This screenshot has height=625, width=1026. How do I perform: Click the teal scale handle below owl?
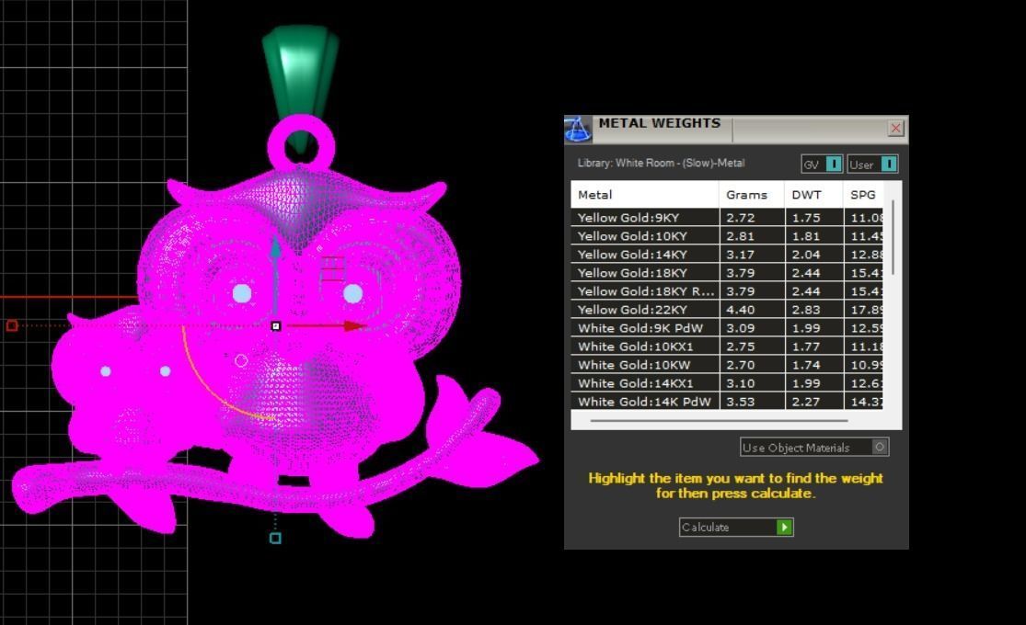(x=275, y=538)
